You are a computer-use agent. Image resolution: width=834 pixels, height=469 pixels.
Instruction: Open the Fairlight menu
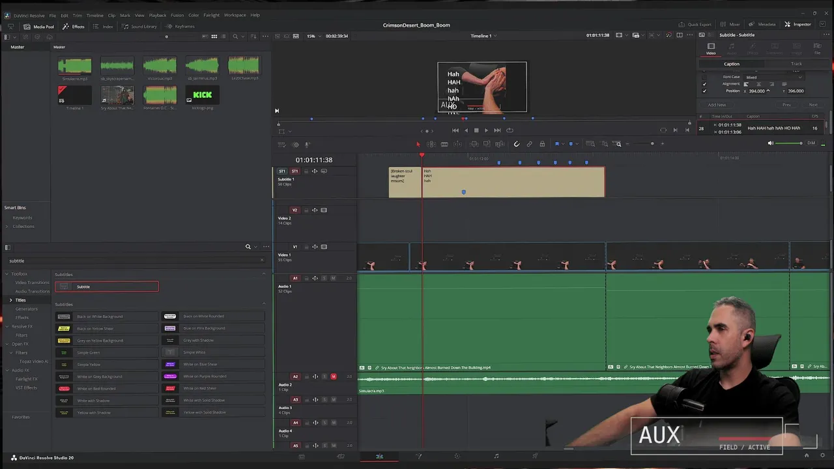pyautogui.click(x=211, y=15)
